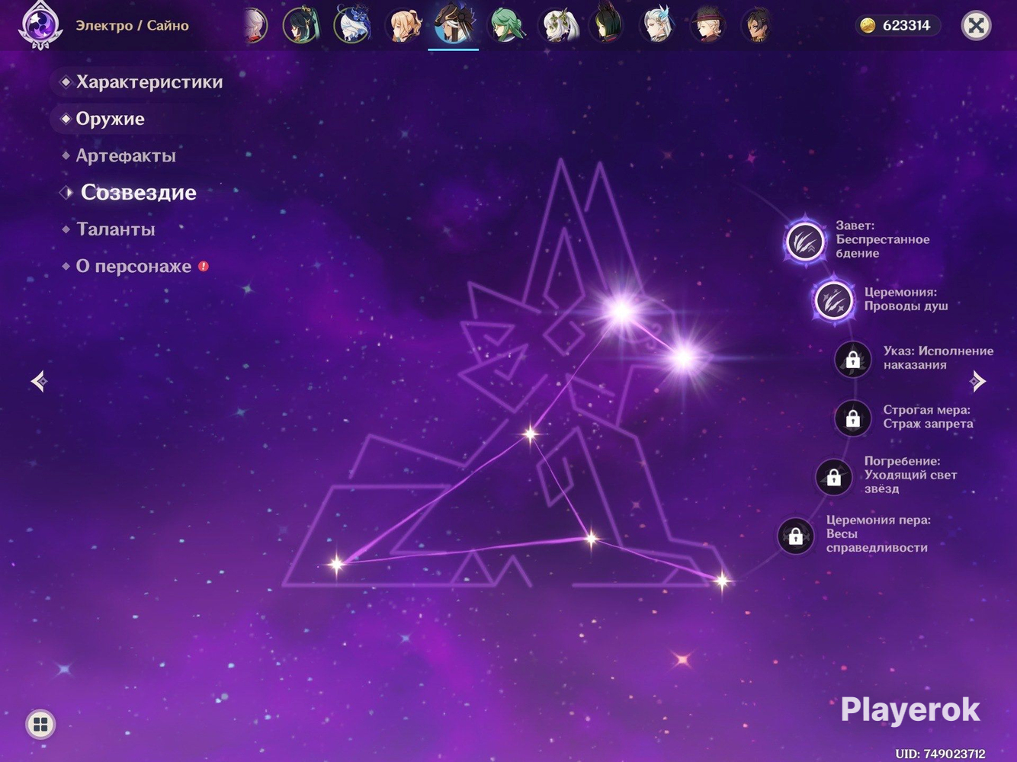View locked constellation Церемония пера: Весы справедливости
The width and height of the screenshot is (1017, 762).
tap(795, 535)
